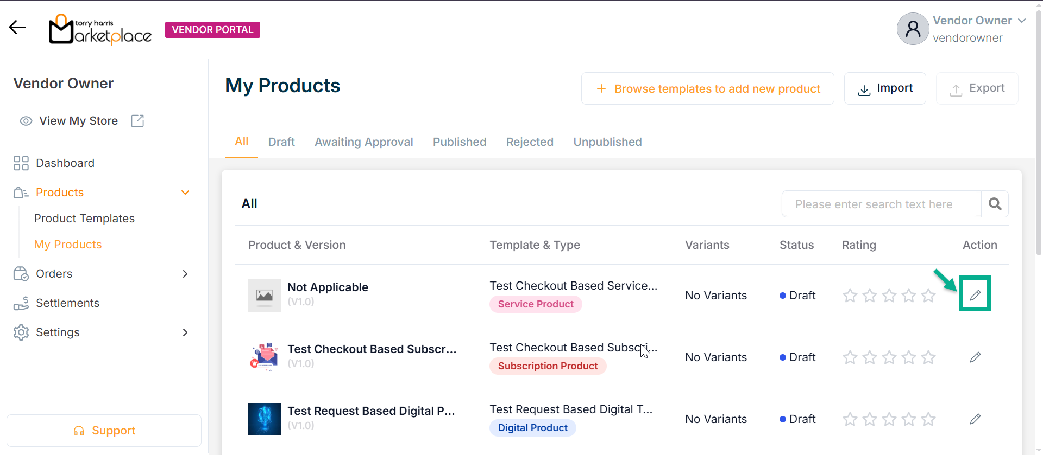1043x455 pixels.
Task: Click the back arrow icon
Action: pyautogui.click(x=17, y=28)
